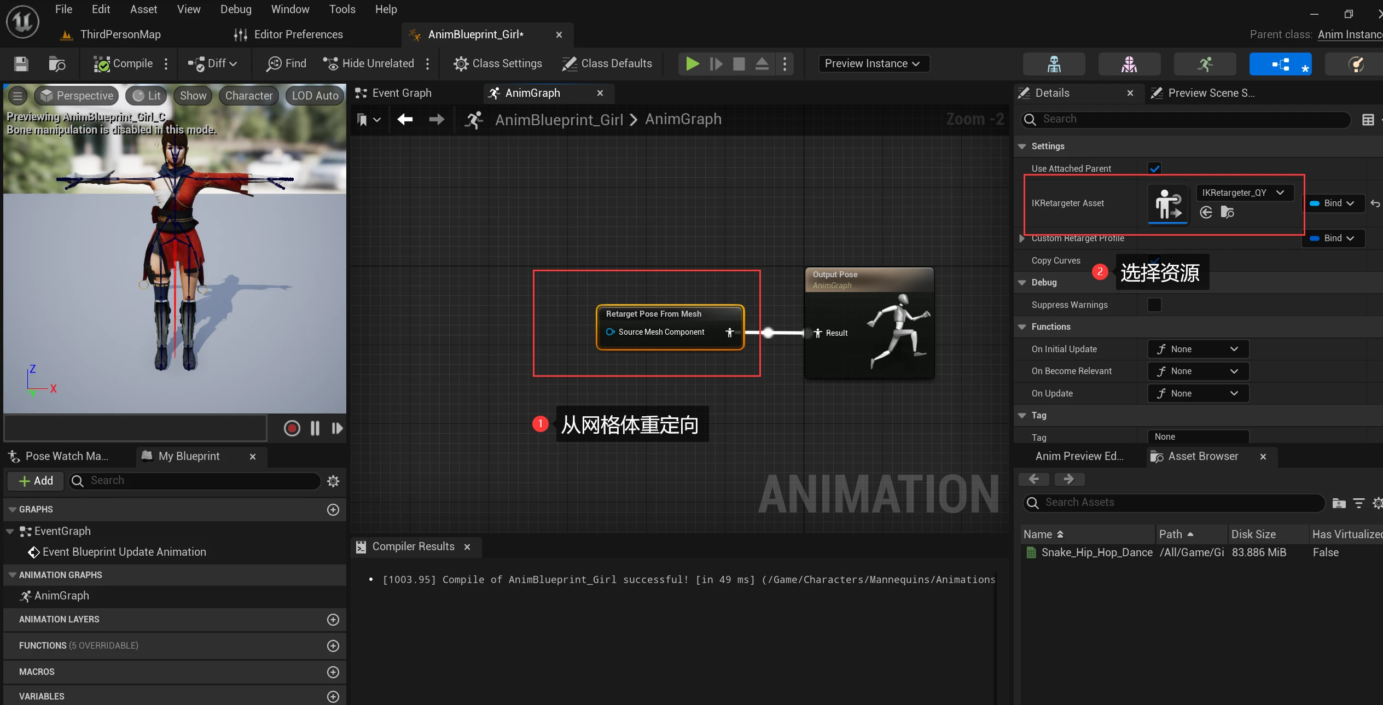
Task: Add a new animation layer
Action: pos(333,619)
